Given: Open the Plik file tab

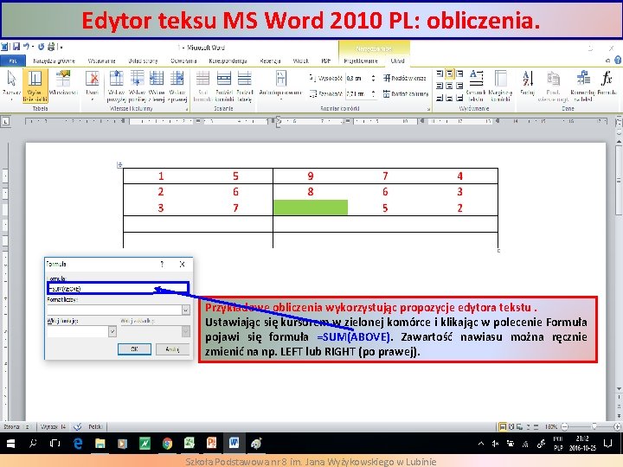Looking at the screenshot, I should tap(13, 61).
